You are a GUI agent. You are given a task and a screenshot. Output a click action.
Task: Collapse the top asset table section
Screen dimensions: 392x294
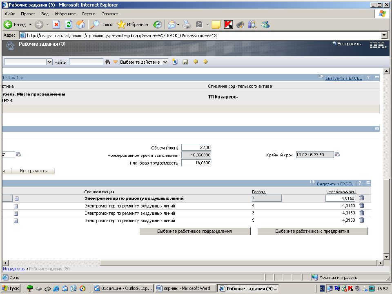[x=377, y=78]
